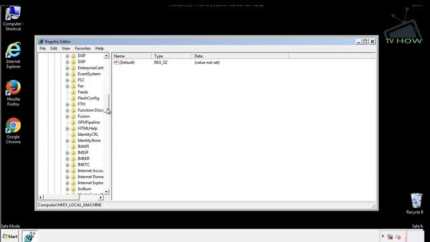Select the Internet Explor tree item
The width and height of the screenshot is (430, 242).
(x=90, y=183)
